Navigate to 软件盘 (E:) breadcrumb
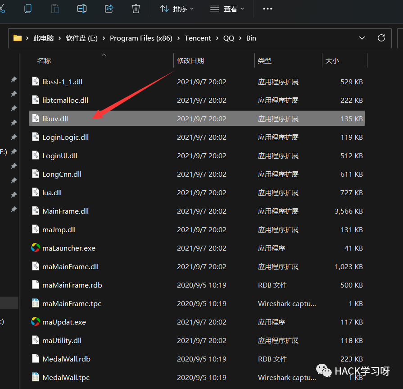403x389 pixels. (x=82, y=38)
